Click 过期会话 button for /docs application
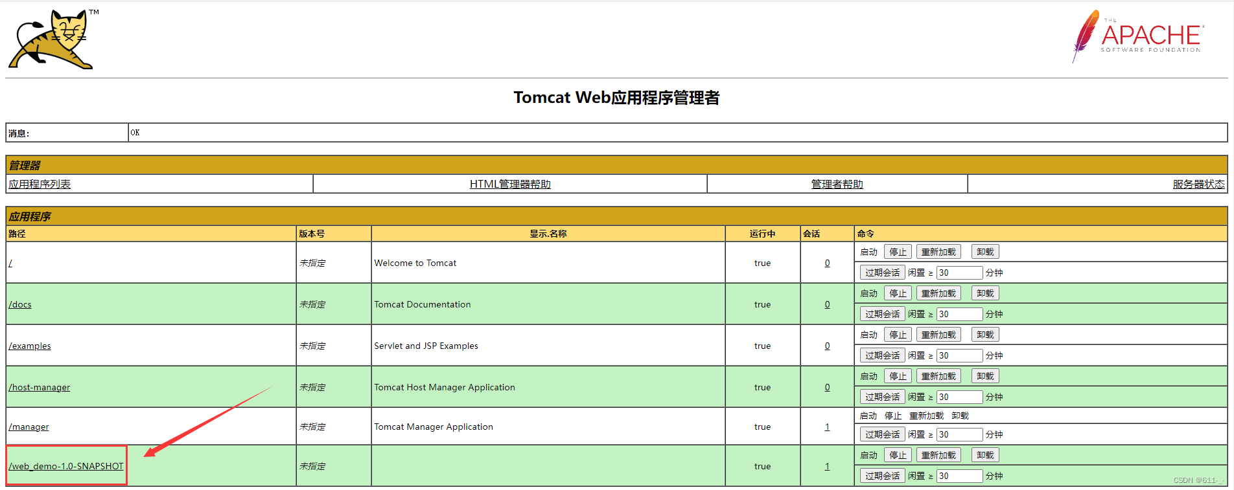The height and width of the screenshot is (490, 1234). [x=882, y=314]
